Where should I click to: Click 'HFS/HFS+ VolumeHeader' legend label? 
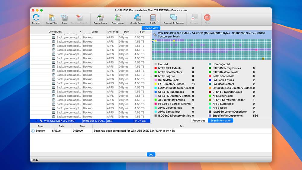228,100
